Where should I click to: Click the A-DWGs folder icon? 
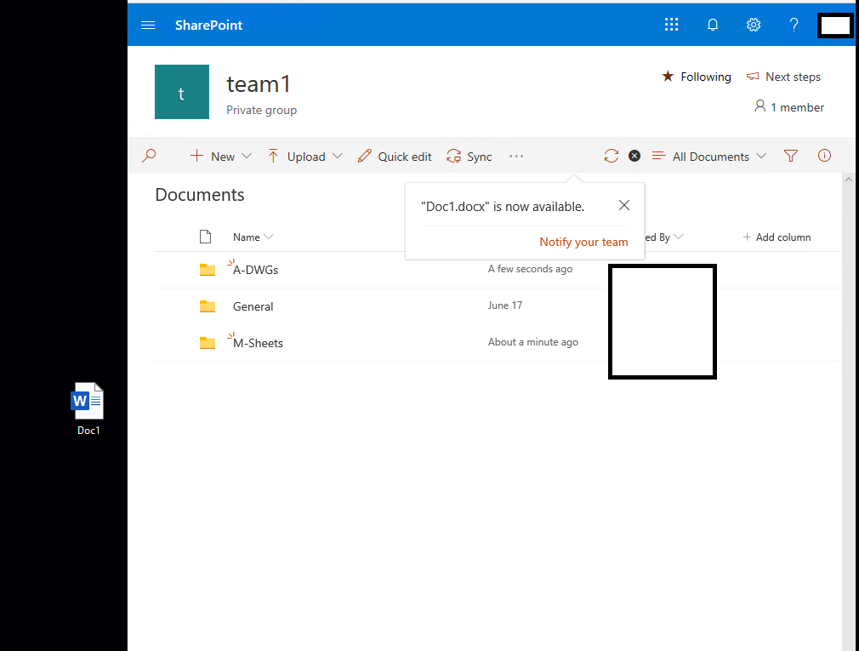click(207, 270)
